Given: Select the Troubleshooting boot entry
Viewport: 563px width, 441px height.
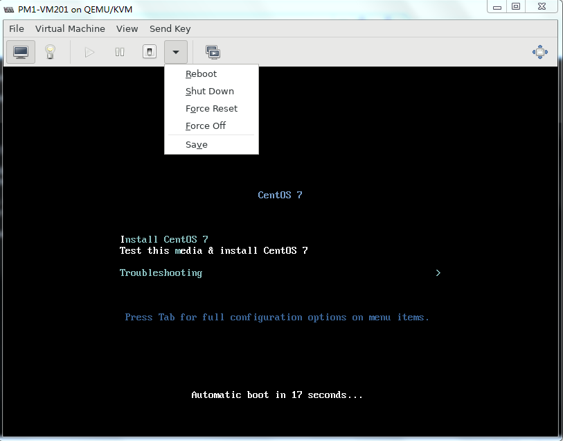Looking at the screenshot, I should coord(161,273).
